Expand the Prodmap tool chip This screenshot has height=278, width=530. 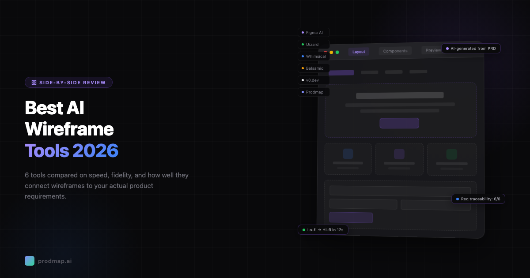(x=314, y=92)
